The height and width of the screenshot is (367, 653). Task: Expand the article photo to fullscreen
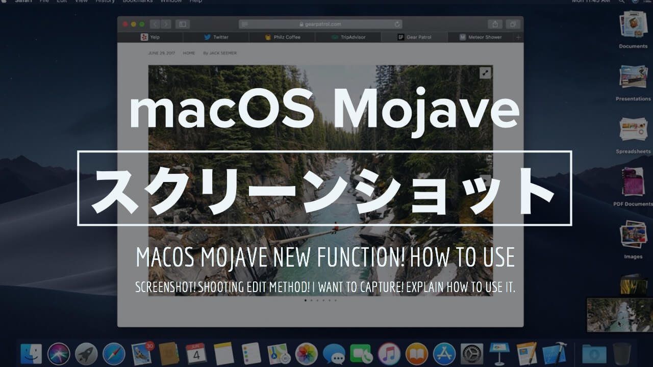pos(485,73)
